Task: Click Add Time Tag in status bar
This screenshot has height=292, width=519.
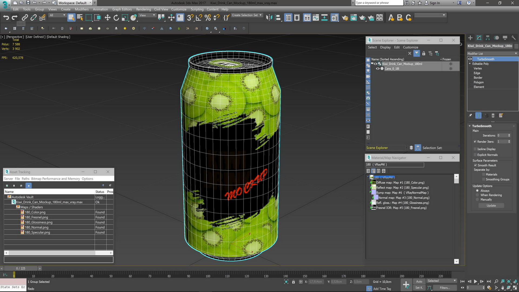Action: pyautogui.click(x=382, y=289)
